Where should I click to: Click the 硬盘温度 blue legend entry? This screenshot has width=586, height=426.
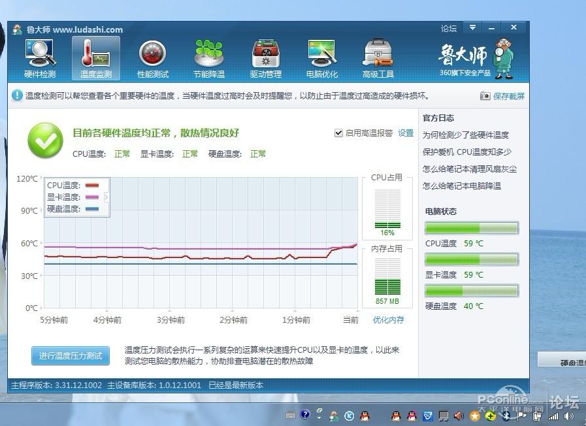[x=73, y=208]
